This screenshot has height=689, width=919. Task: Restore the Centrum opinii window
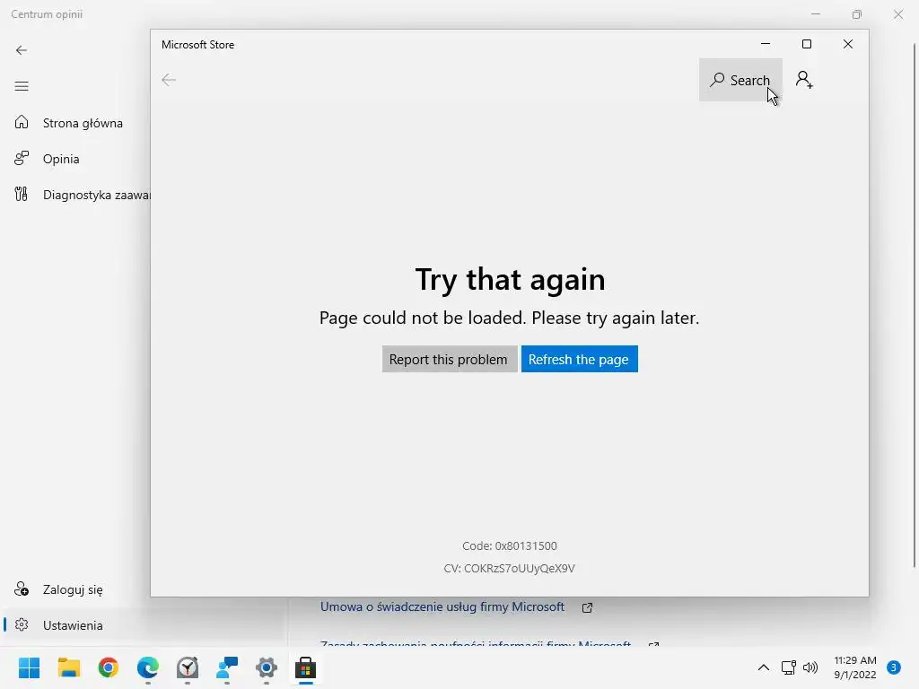[857, 14]
